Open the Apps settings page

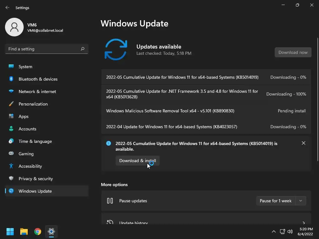(x=47, y=116)
